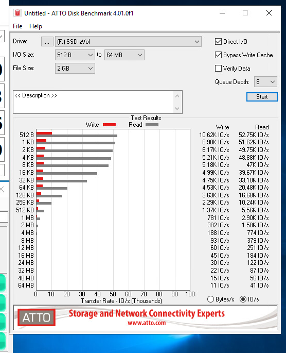Open the Queue Depth dropdown
286x353 pixels.
point(265,82)
